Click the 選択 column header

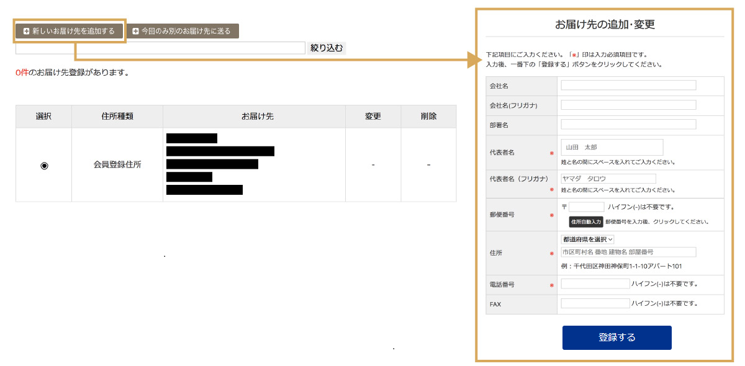tap(43, 117)
